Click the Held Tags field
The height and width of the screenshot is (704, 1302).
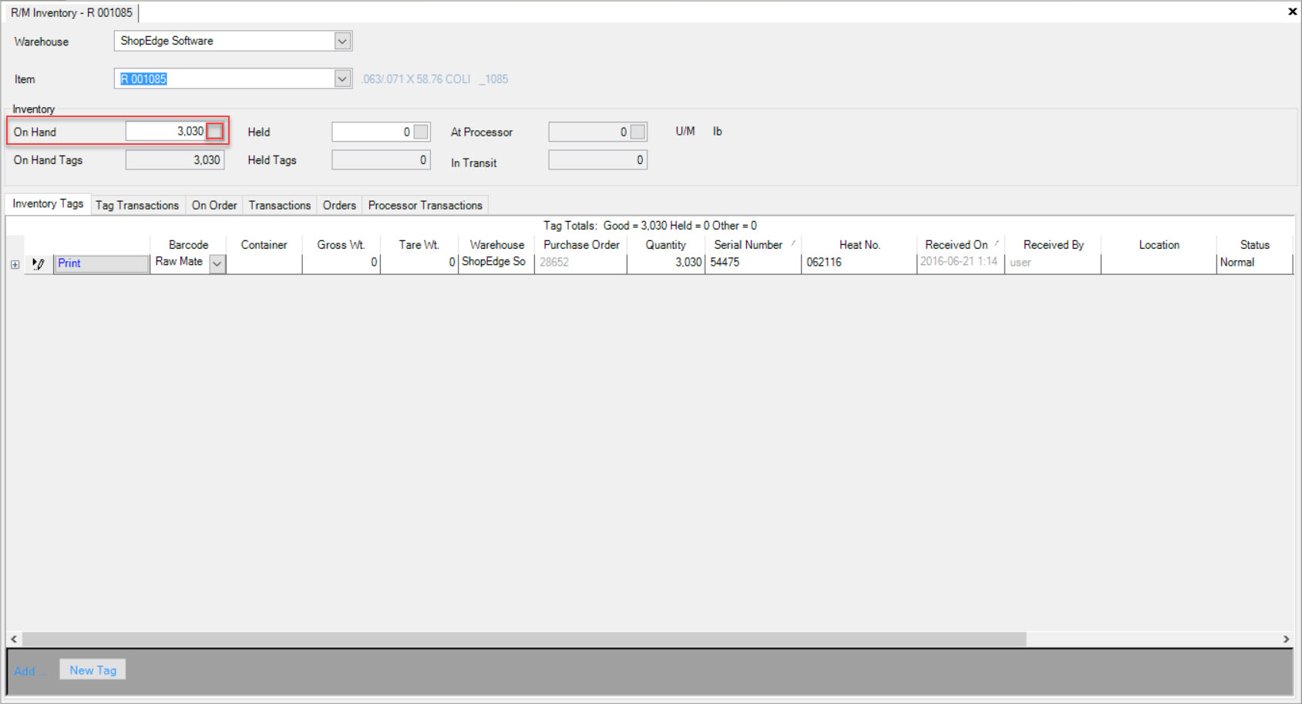(381, 159)
